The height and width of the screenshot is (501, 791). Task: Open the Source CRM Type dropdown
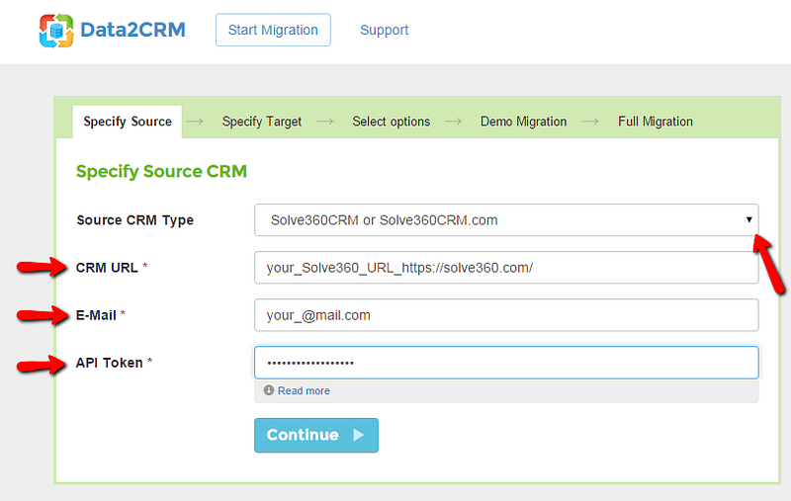(506, 219)
